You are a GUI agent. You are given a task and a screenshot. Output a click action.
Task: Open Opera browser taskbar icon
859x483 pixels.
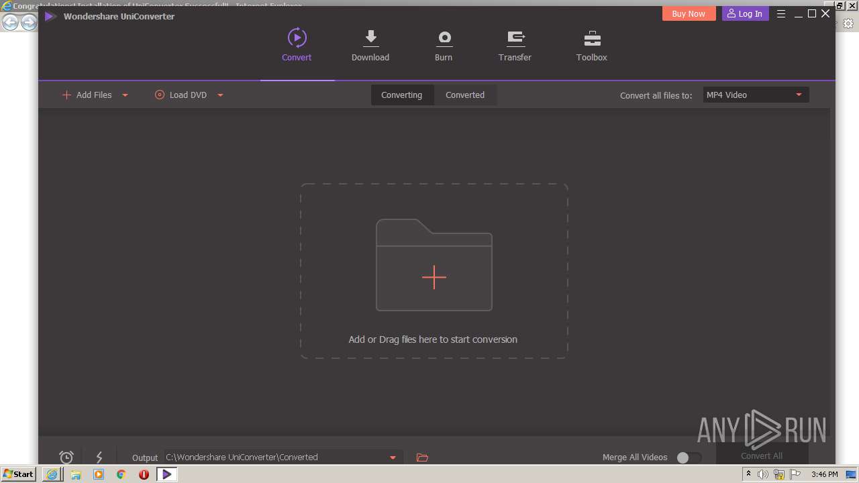tap(144, 474)
